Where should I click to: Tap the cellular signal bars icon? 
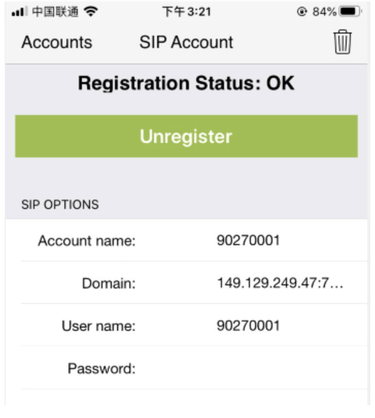click(20, 11)
